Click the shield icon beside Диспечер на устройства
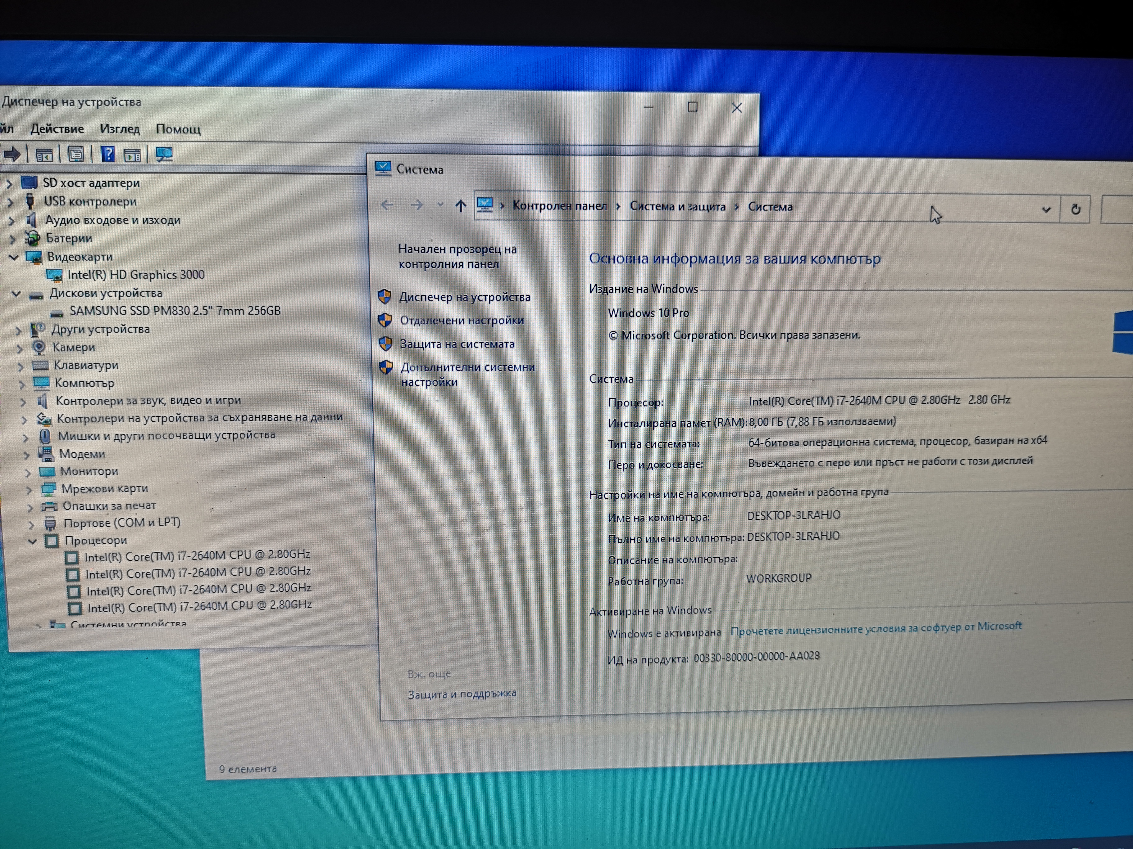Screen dimensions: 1133x849 point(384,296)
